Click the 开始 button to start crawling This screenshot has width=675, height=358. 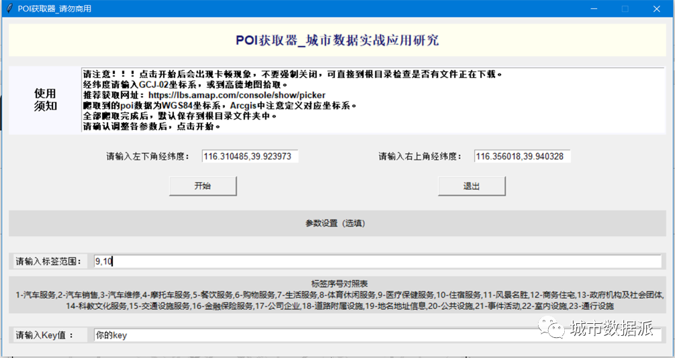(x=203, y=186)
